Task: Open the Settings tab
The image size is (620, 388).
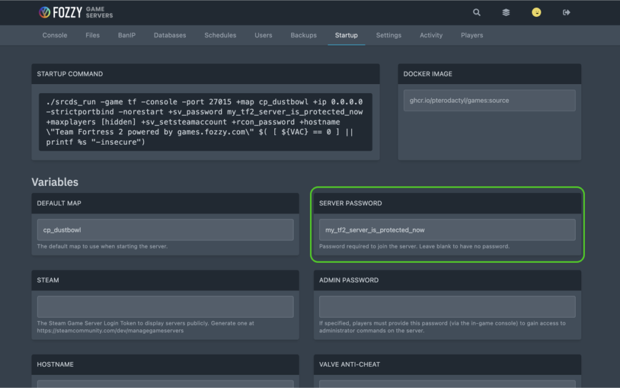Action: click(x=388, y=35)
